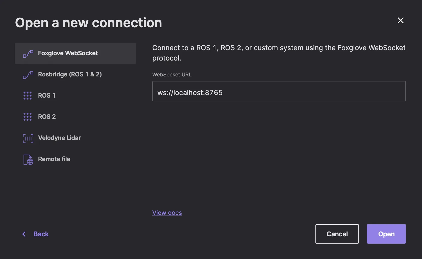Pick Remote file from the list
This screenshot has width=422, height=259.
click(76, 159)
